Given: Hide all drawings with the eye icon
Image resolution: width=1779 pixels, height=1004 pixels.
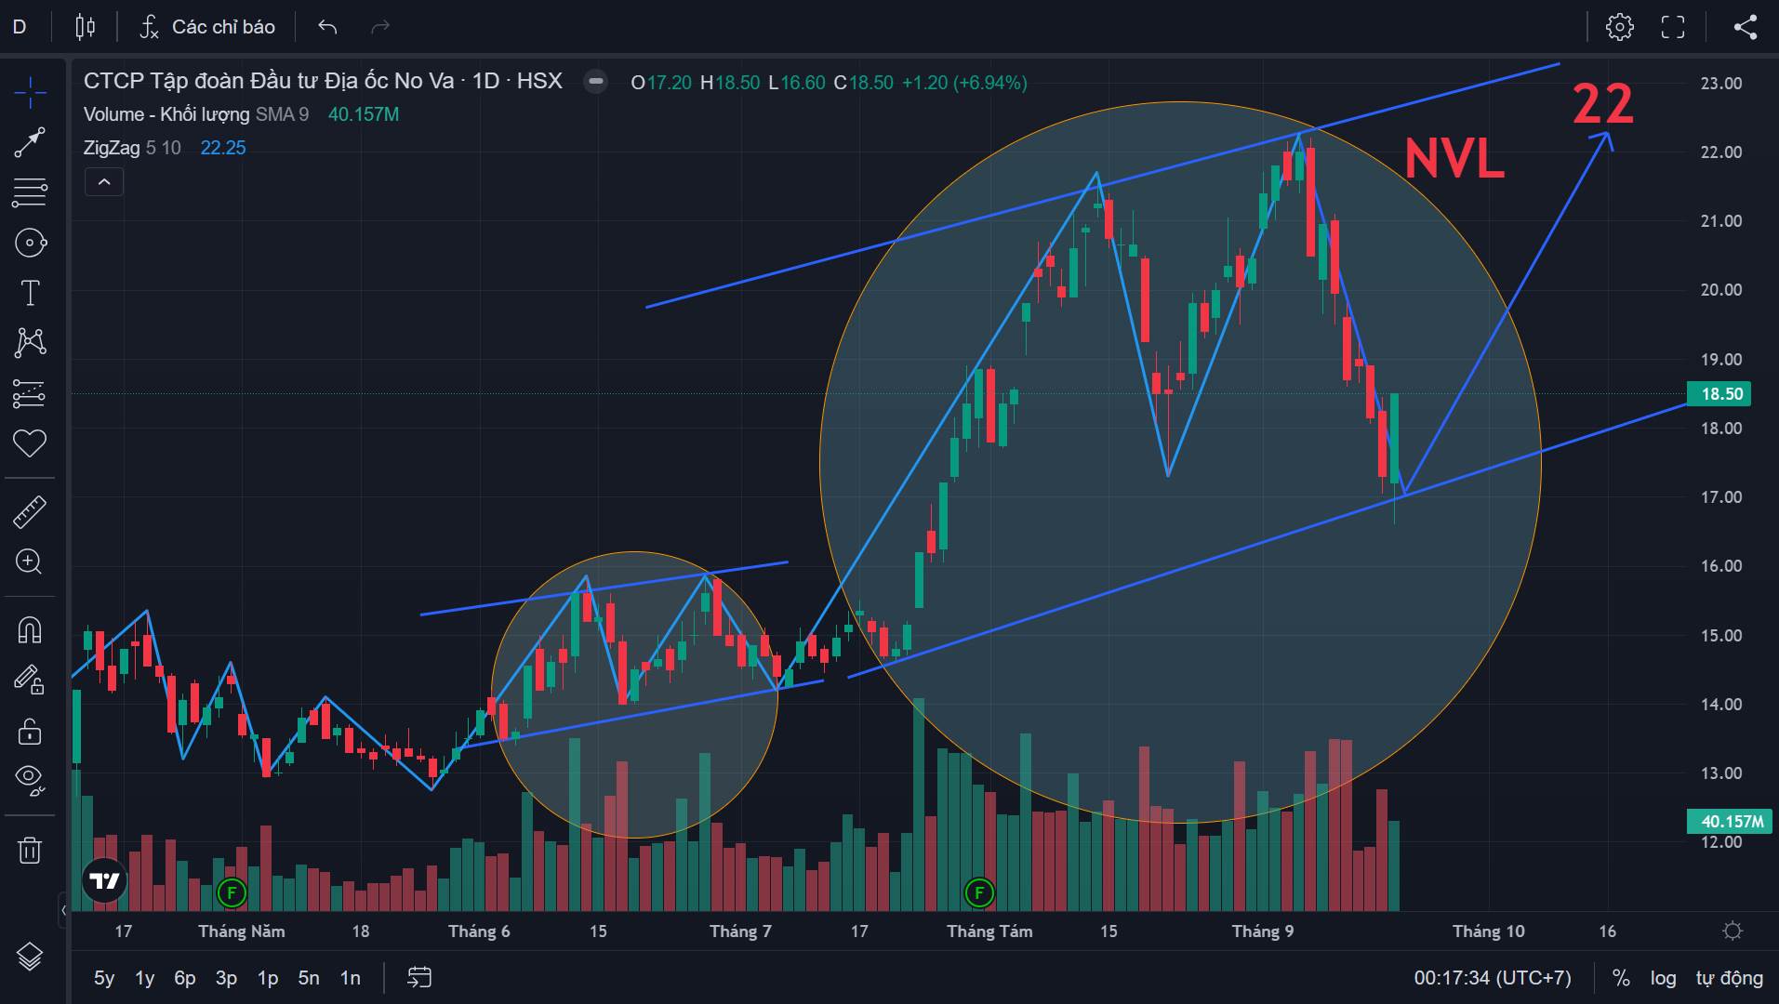Looking at the screenshot, I should coord(30,781).
